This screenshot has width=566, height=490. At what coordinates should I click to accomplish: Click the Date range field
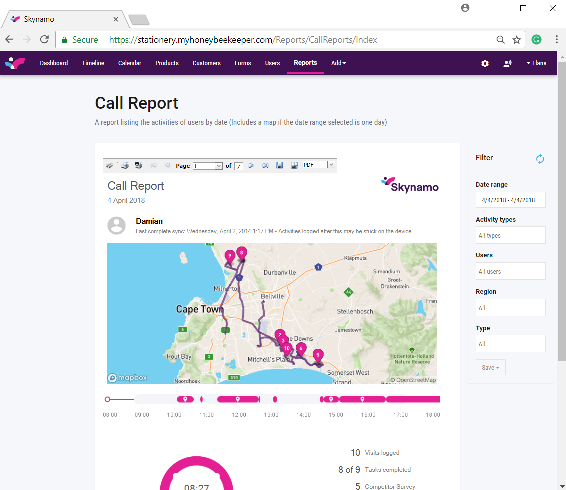click(x=510, y=200)
